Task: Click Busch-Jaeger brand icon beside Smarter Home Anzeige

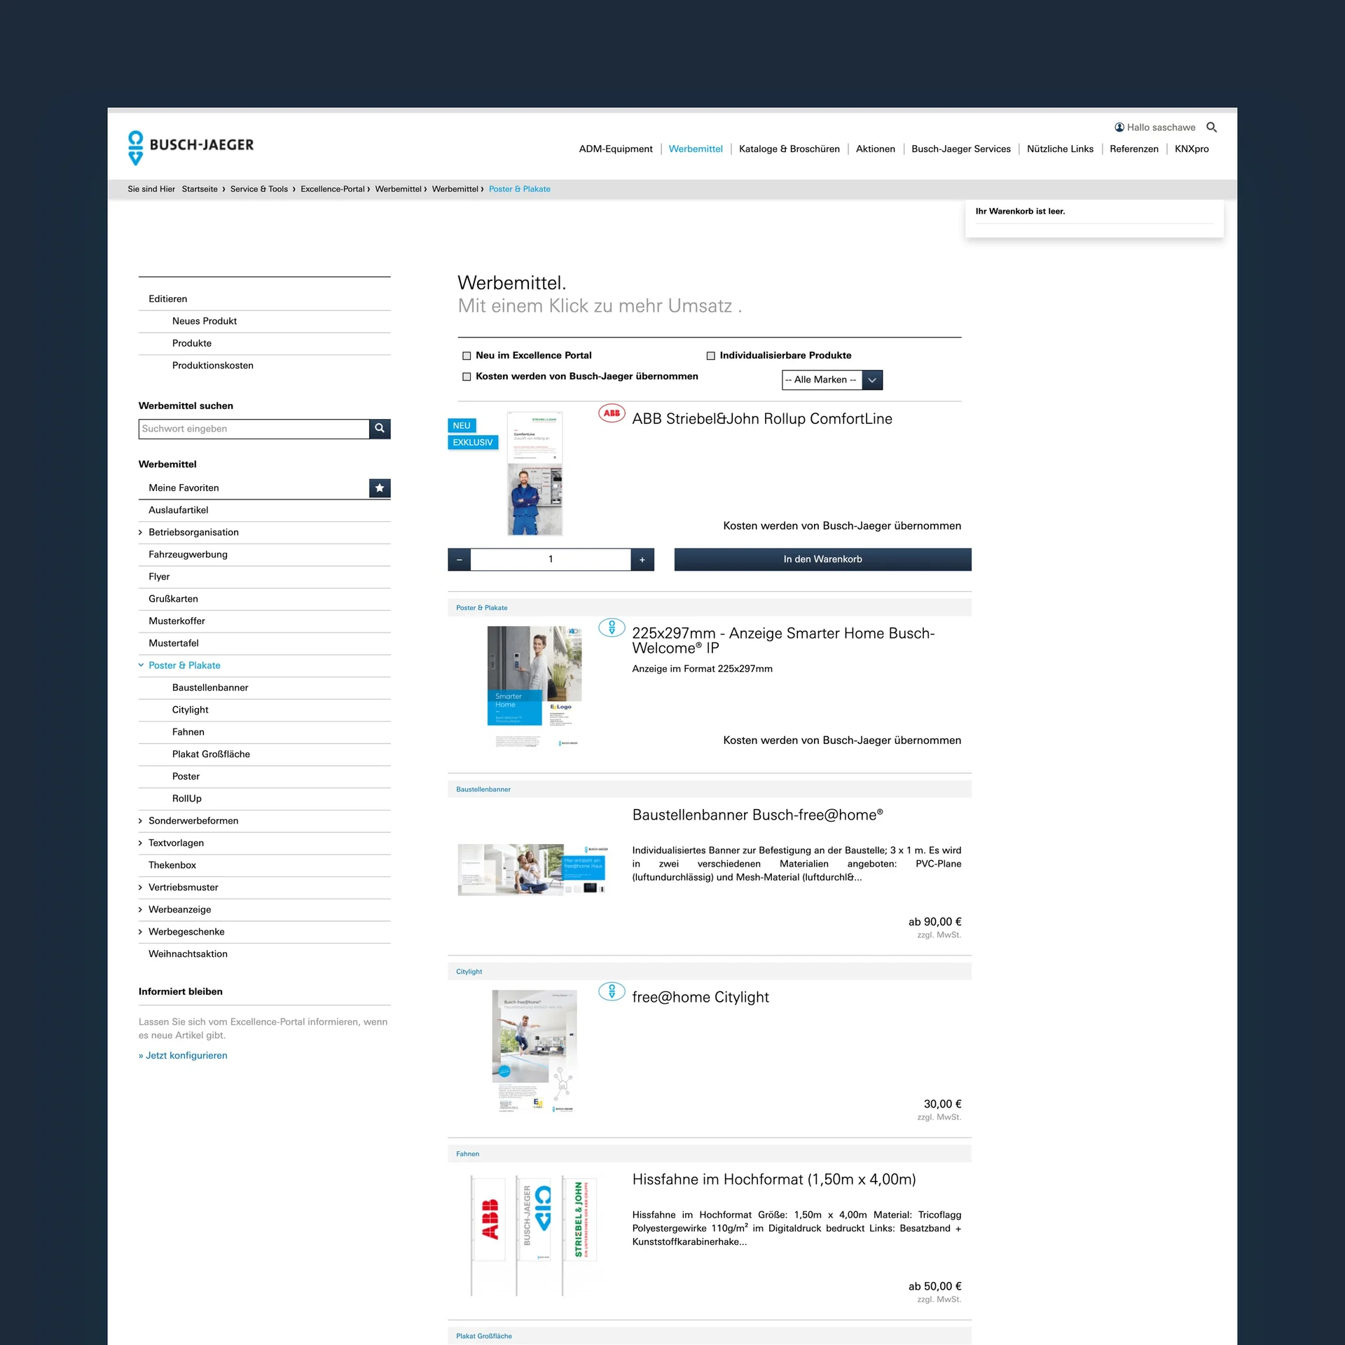Action: pyautogui.click(x=612, y=628)
